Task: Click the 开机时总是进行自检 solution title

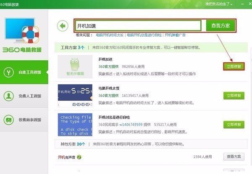Action: pyautogui.click(x=114, y=117)
